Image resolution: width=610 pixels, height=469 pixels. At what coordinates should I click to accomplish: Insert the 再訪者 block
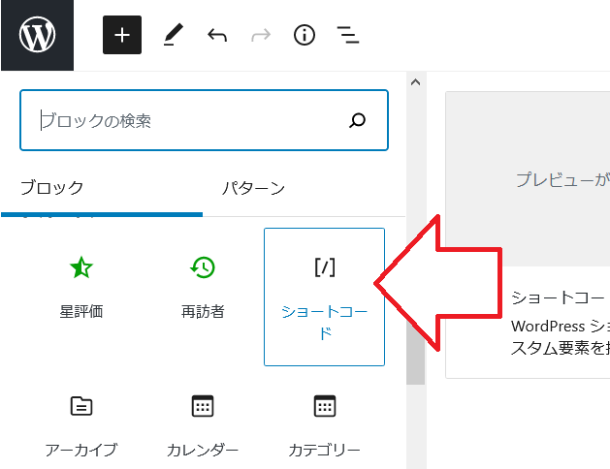pos(203,287)
